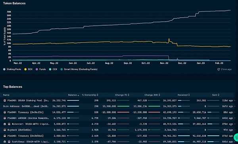The height and width of the screenshot is (144, 238).
Task: Open Burn Address row link
Action: (26, 106)
